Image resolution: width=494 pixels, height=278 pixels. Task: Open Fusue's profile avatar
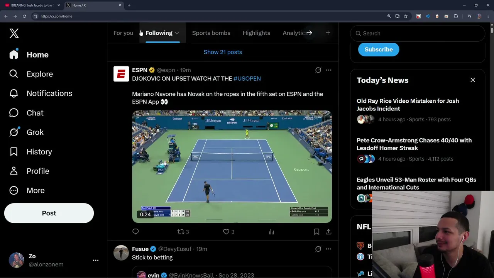pos(121,253)
